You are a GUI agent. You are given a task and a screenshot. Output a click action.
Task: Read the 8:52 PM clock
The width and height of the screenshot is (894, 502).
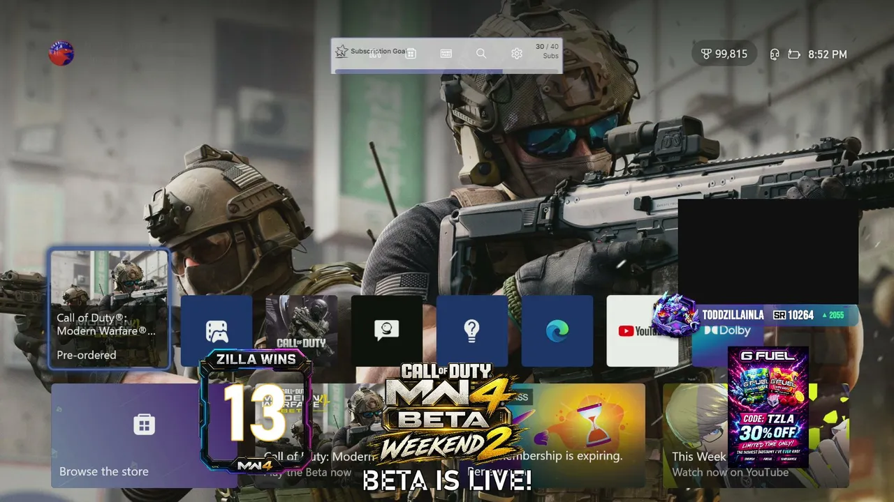click(828, 54)
